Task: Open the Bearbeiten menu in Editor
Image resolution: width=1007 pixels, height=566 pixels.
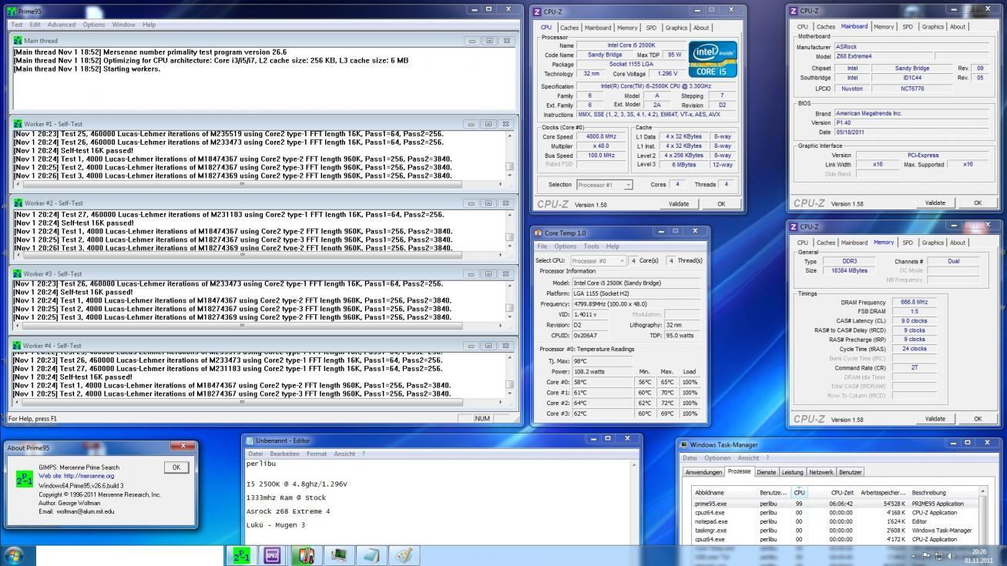Action: coord(284,454)
